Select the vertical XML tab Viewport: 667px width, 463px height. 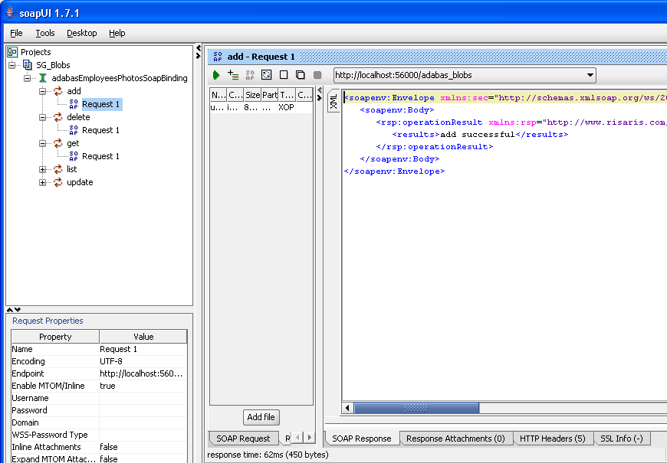[333, 102]
